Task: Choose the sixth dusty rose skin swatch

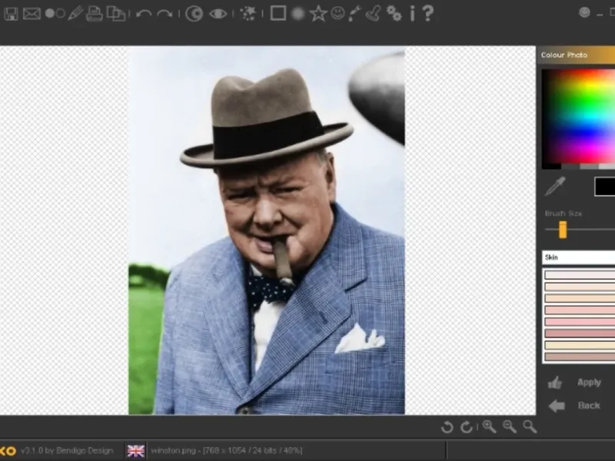Action: 580,333
